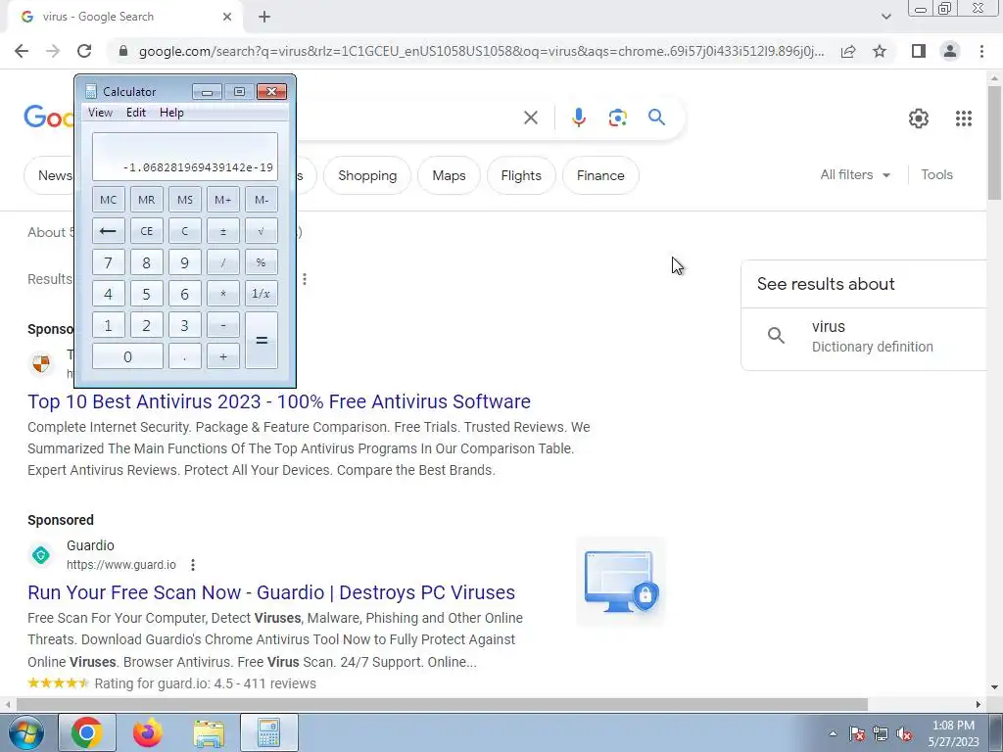Open the virus Dictionary definition result
This screenshot has width=1003, height=752.
864,337
